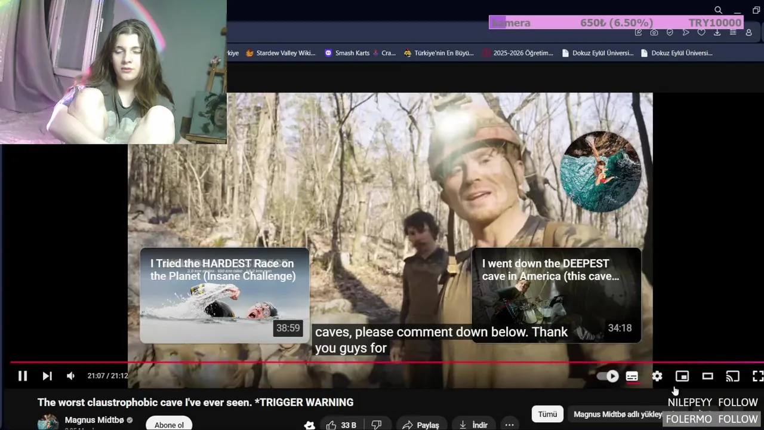Viewport: 764px width, 430px height.
Task: Click the Abone ol subscribe button
Action: point(169,423)
